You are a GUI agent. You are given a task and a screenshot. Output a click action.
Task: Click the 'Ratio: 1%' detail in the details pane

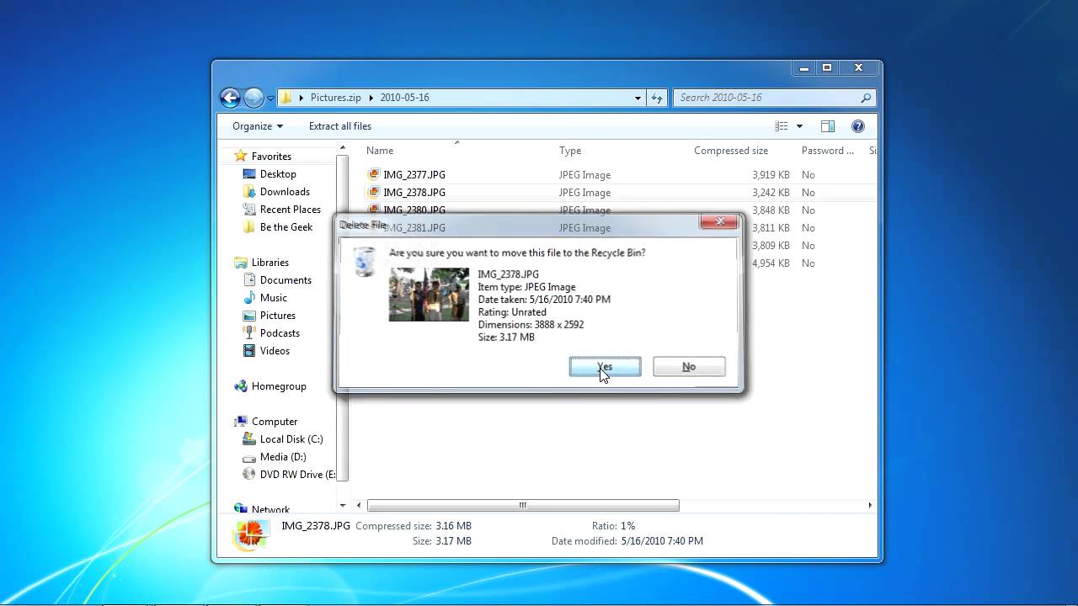pyautogui.click(x=613, y=526)
